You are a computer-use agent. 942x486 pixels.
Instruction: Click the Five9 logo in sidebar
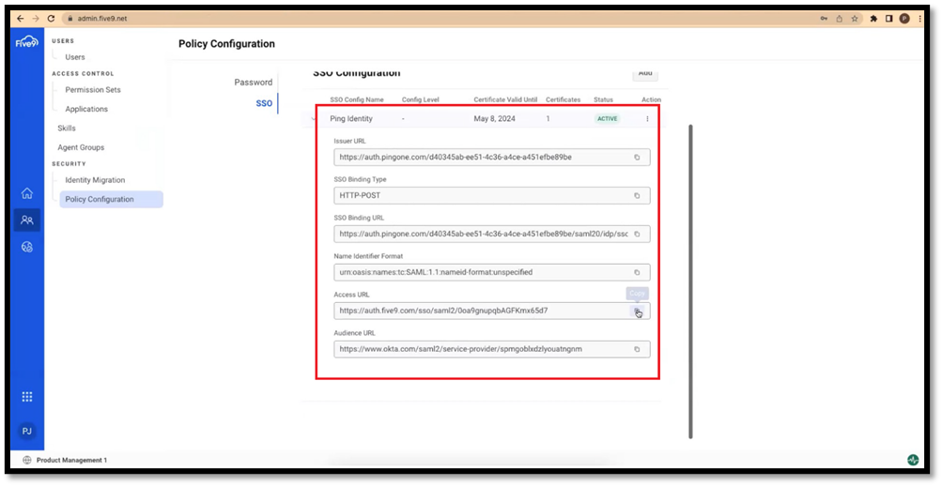click(x=26, y=42)
